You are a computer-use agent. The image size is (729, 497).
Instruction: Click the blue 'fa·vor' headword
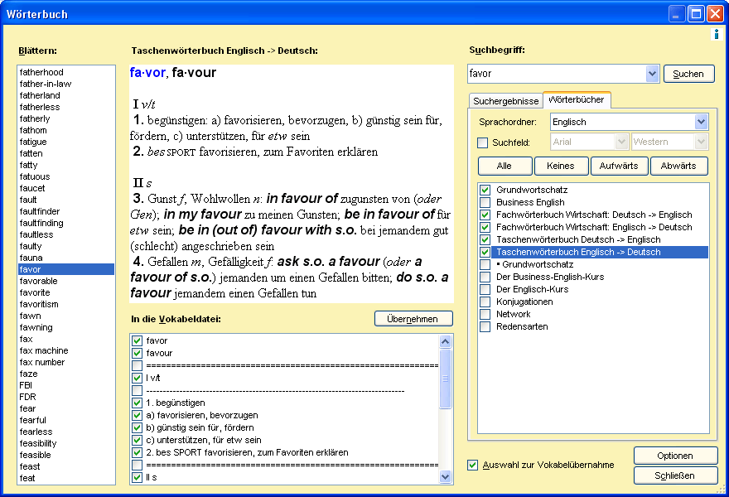coord(147,73)
